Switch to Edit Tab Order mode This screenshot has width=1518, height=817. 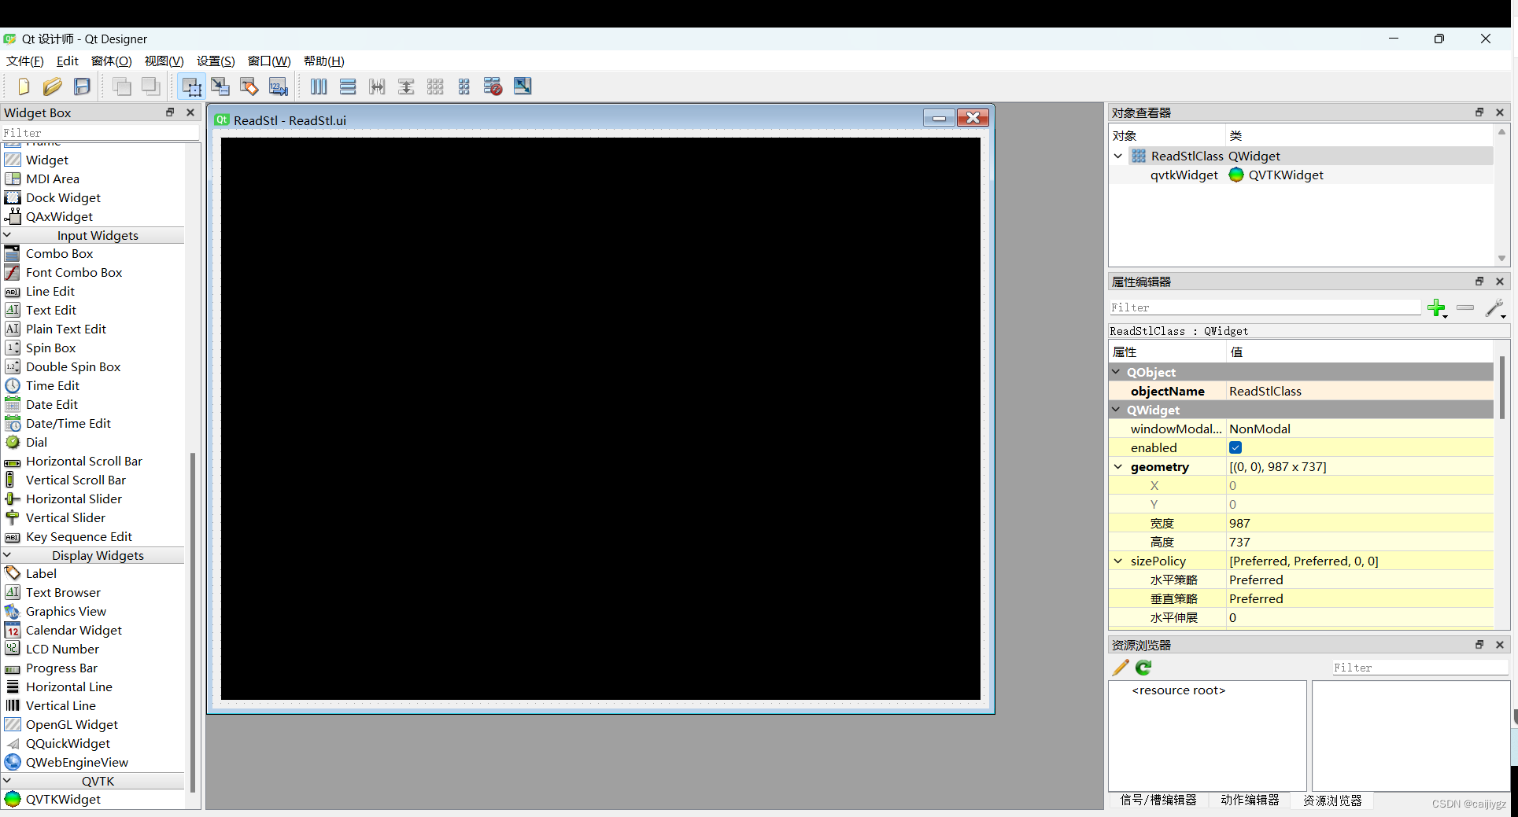(x=277, y=86)
